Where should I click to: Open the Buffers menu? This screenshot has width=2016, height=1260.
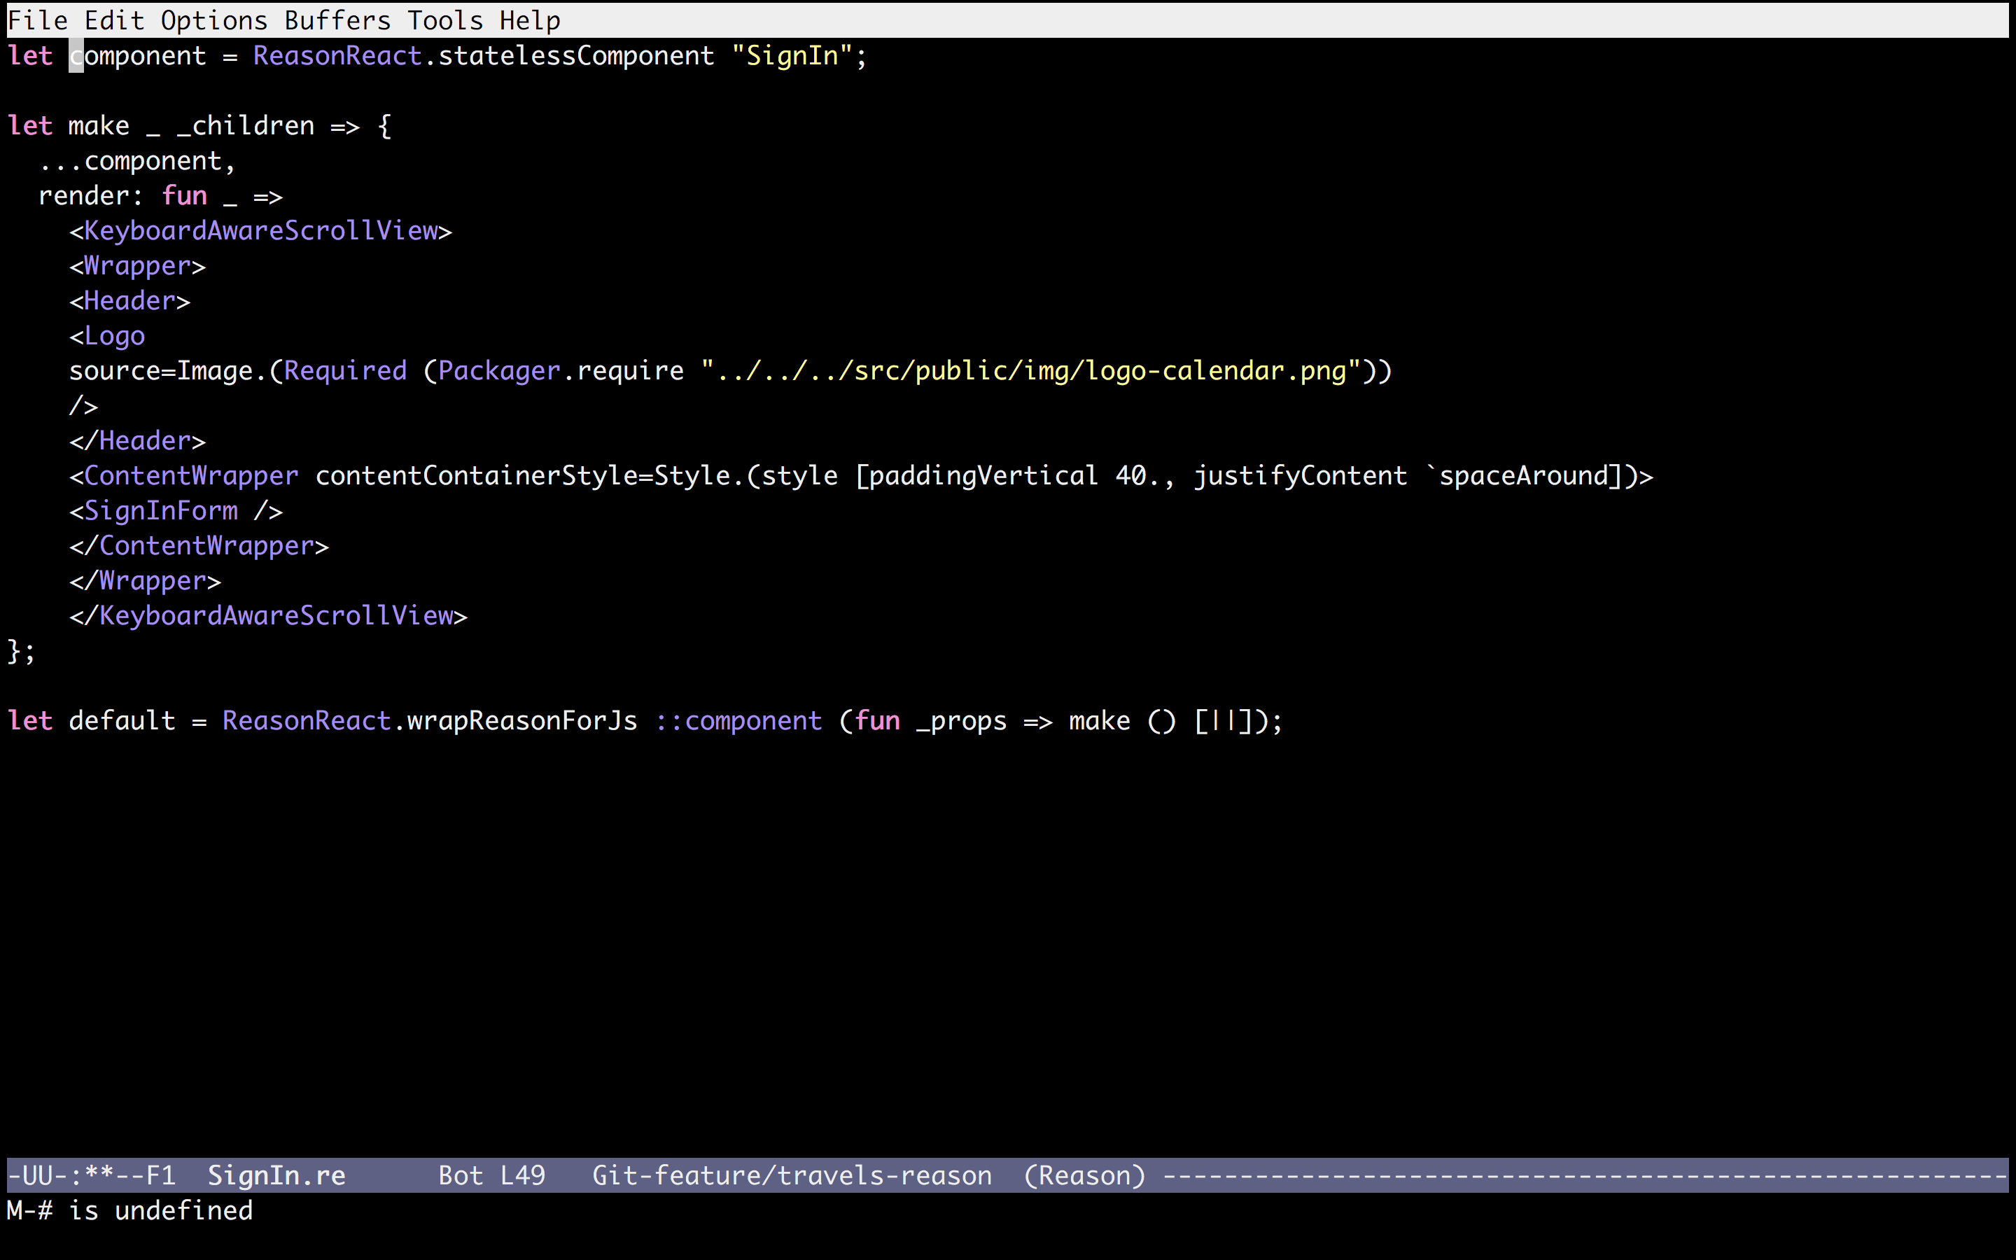(337, 20)
